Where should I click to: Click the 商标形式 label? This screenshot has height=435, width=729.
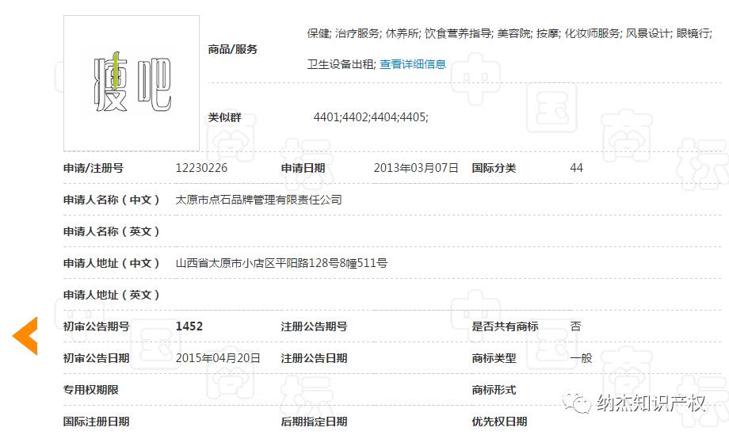[494, 390]
